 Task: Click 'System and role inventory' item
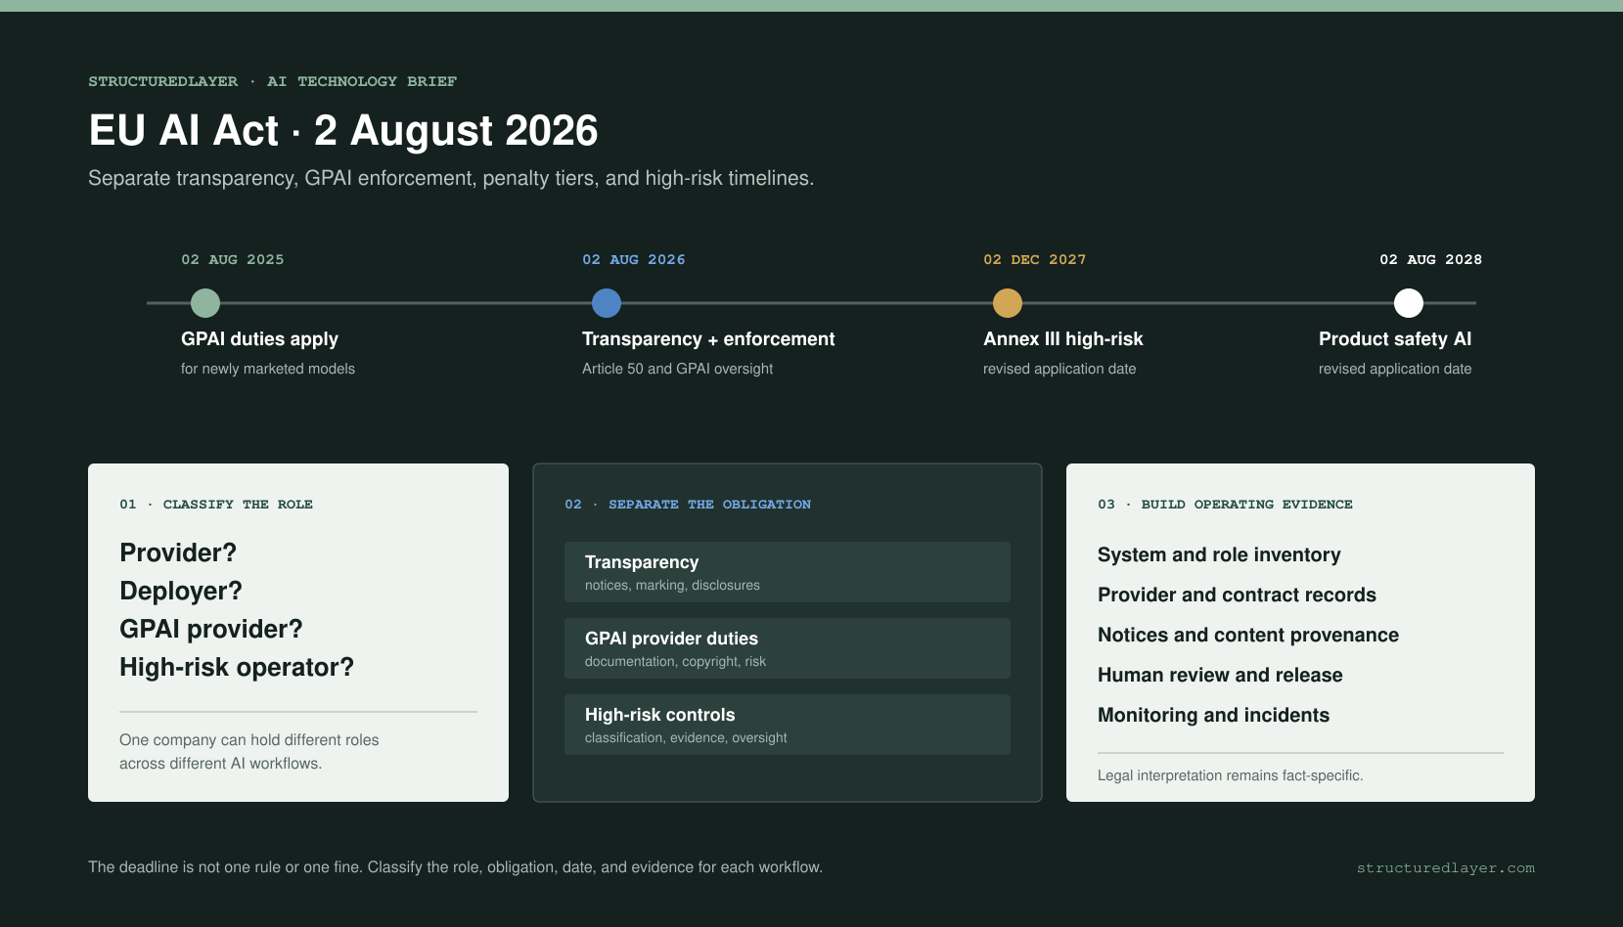click(1219, 555)
